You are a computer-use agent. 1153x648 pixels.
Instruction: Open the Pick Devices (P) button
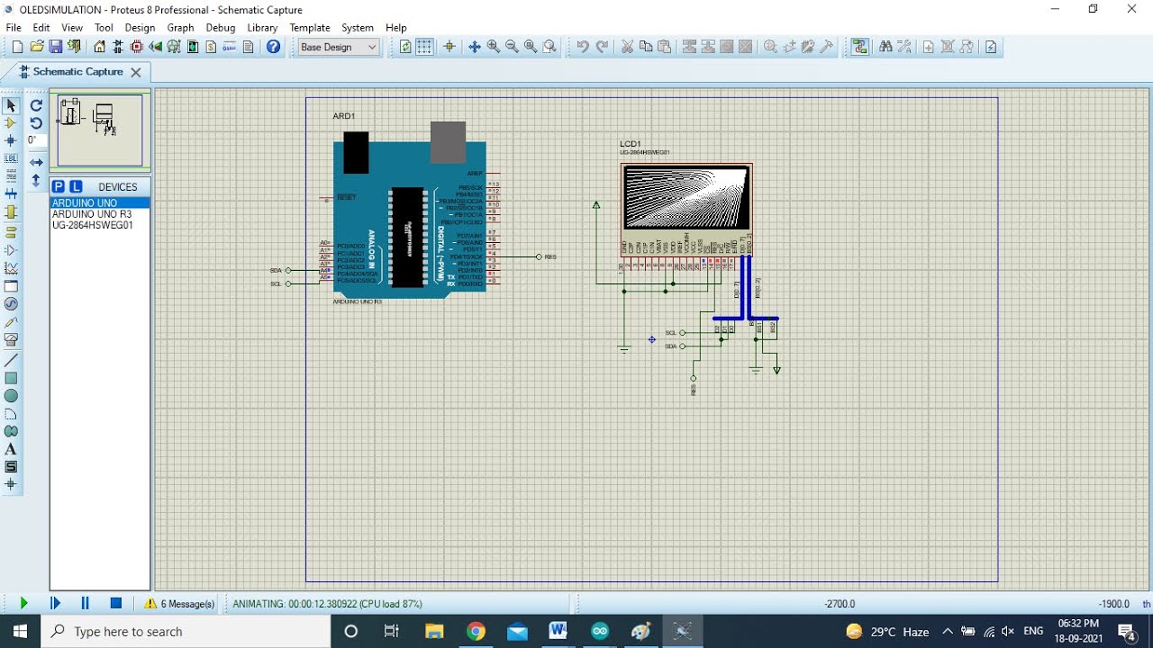(59, 186)
